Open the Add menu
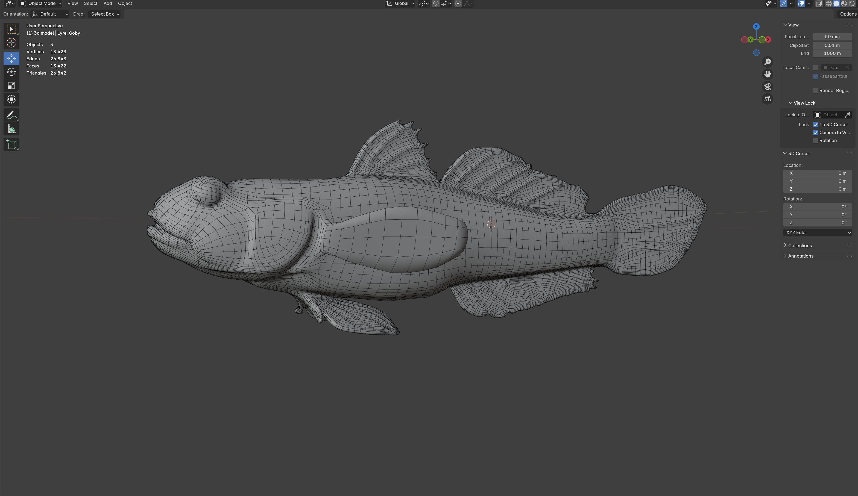 (x=108, y=3)
